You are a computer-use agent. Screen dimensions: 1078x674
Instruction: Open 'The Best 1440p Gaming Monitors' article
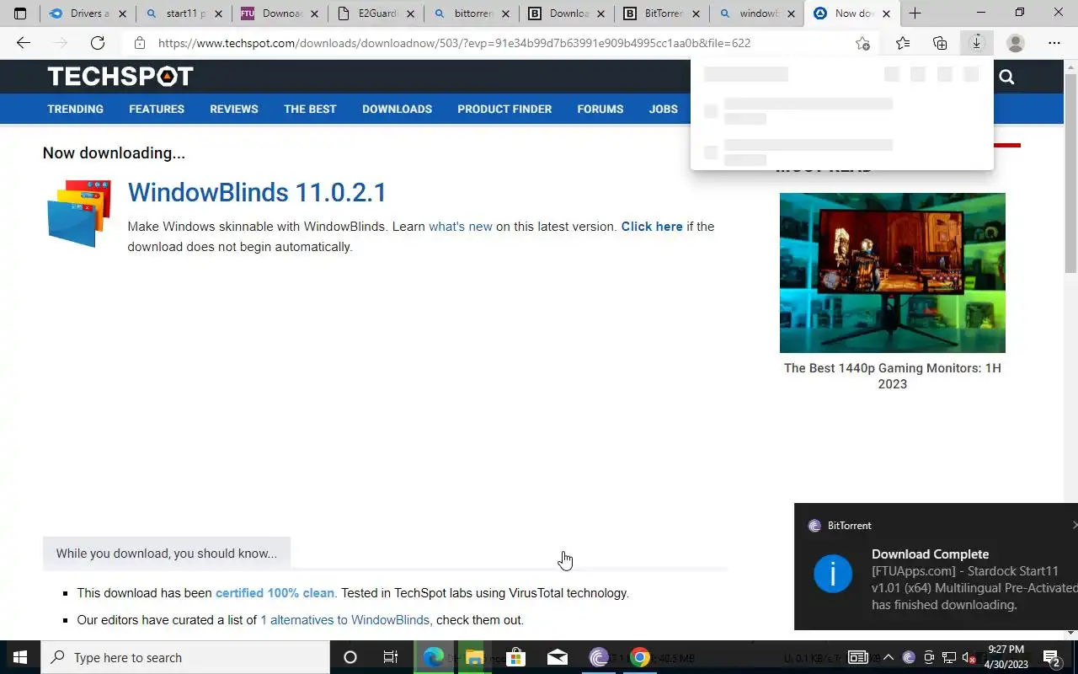[x=893, y=376]
